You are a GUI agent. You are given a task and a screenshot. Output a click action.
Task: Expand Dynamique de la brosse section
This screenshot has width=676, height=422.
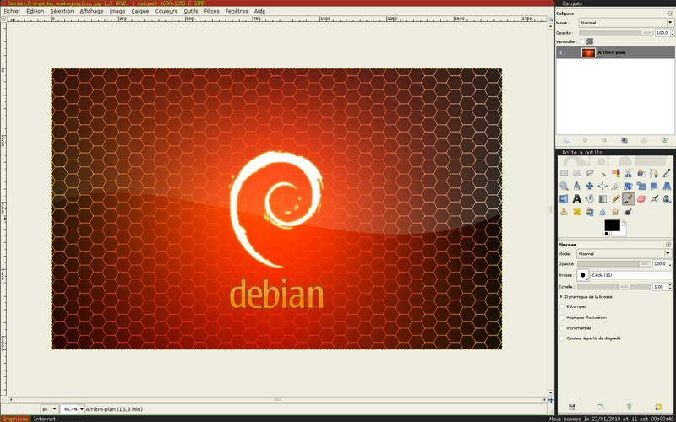[x=561, y=297]
